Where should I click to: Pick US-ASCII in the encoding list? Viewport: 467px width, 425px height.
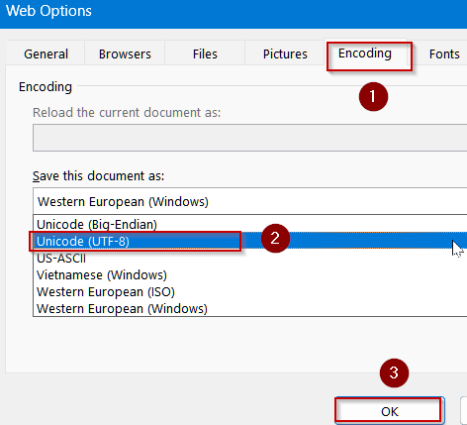click(x=250, y=258)
